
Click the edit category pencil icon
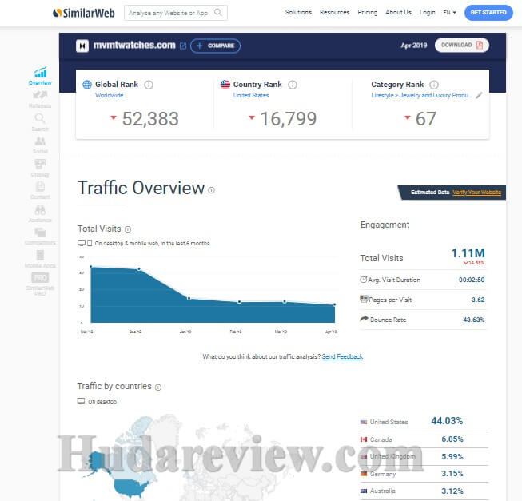[479, 96]
